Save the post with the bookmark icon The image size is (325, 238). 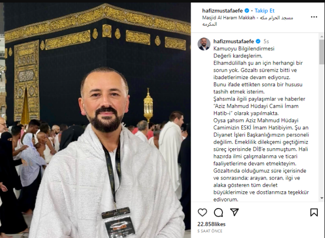(x=314, y=213)
